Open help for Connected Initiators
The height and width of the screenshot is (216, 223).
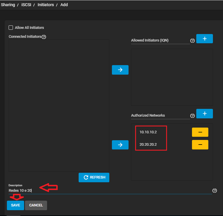click(44, 37)
